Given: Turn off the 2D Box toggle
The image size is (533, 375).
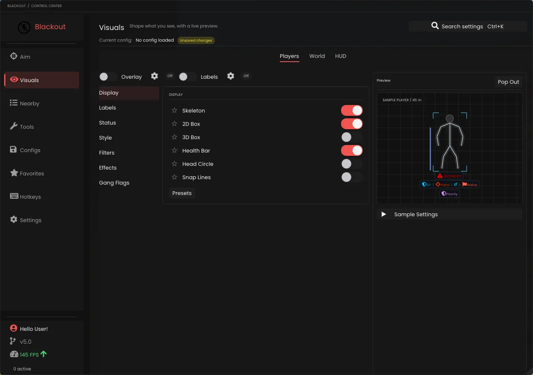Looking at the screenshot, I should coord(352,124).
